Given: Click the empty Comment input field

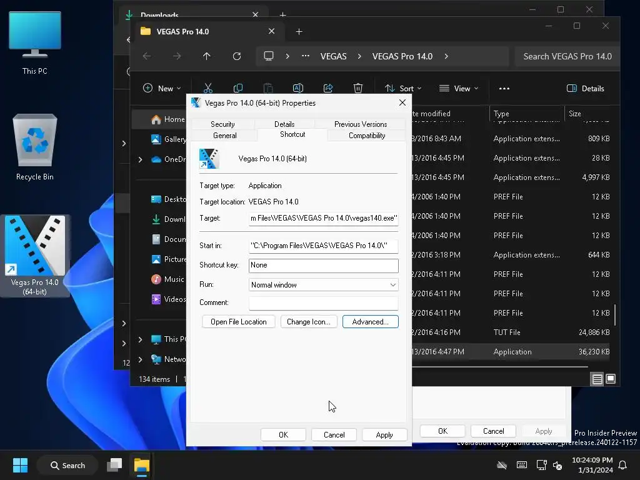Looking at the screenshot, I should (x=323, y=303).
